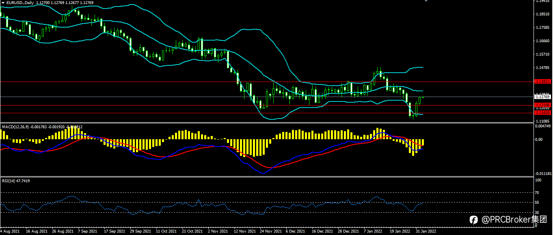The width and height of the screenshot is (553, 235).
Task: Click the 11 Oct 2021 date label
Action: (167, 231)
